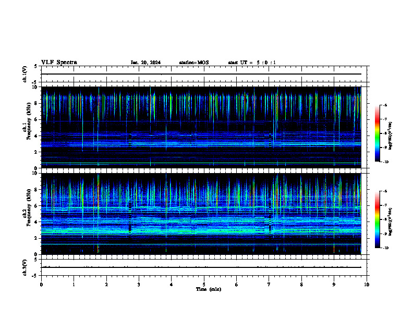Click the '-10' label on ch.1 color scale
This screenshot has height=319, width=413.
(x=385, y=162)
